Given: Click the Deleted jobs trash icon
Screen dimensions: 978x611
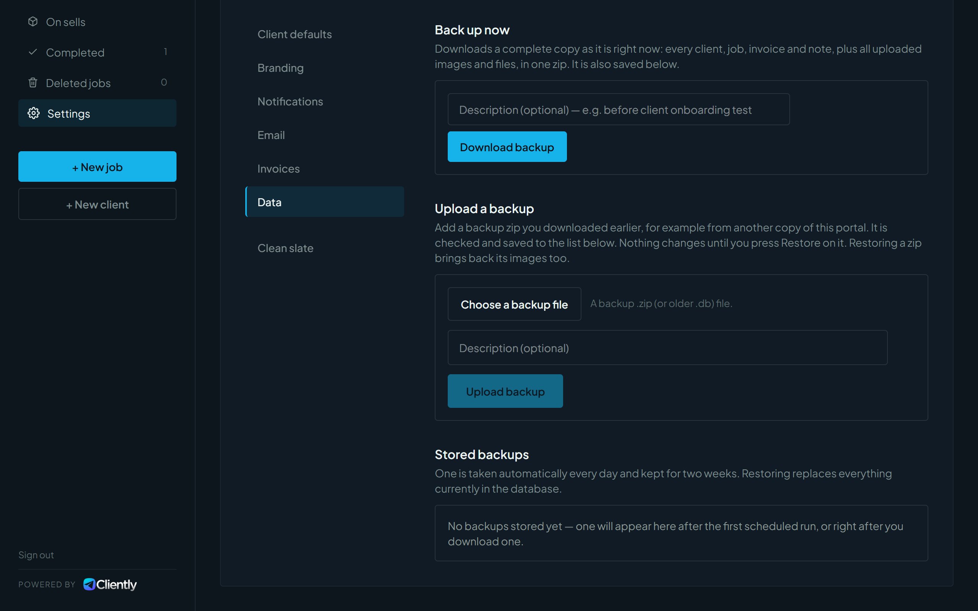Looking at the screenshot, I should [33, 82].
